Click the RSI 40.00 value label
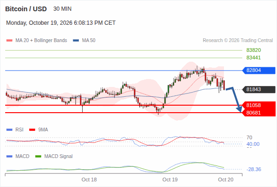Viewport: 277px width, 187px height. pos(253,144)
